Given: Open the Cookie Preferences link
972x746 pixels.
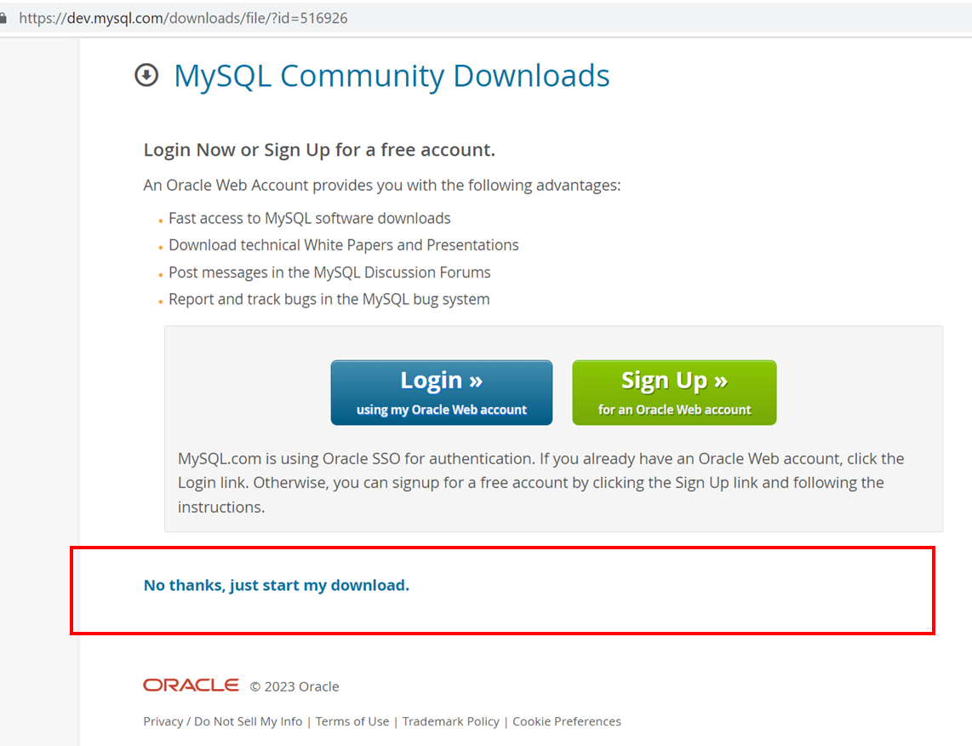Looking at the screenshot, I should tap(567, 721).
